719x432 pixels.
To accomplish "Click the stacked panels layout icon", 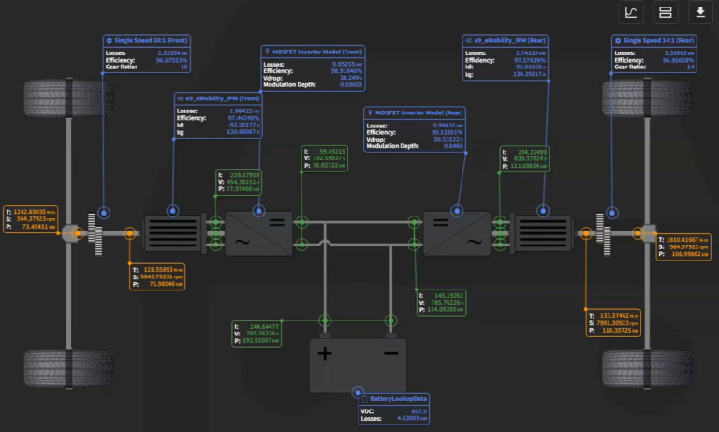I will coord(666,13).
